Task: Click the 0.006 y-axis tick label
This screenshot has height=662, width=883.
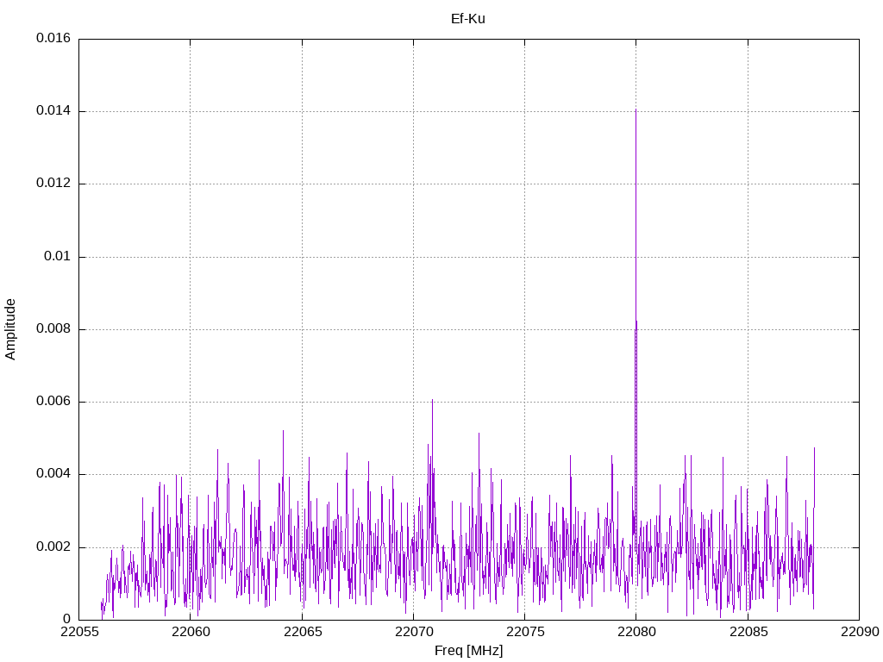Action: [53, 402]
